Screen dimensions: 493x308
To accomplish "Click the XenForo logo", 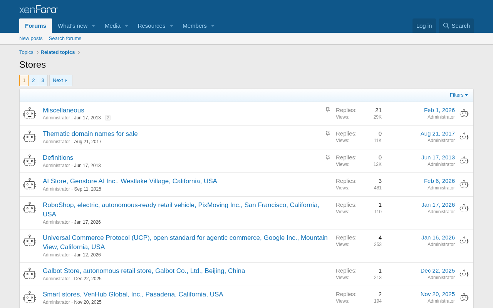I will pos(39,9).
